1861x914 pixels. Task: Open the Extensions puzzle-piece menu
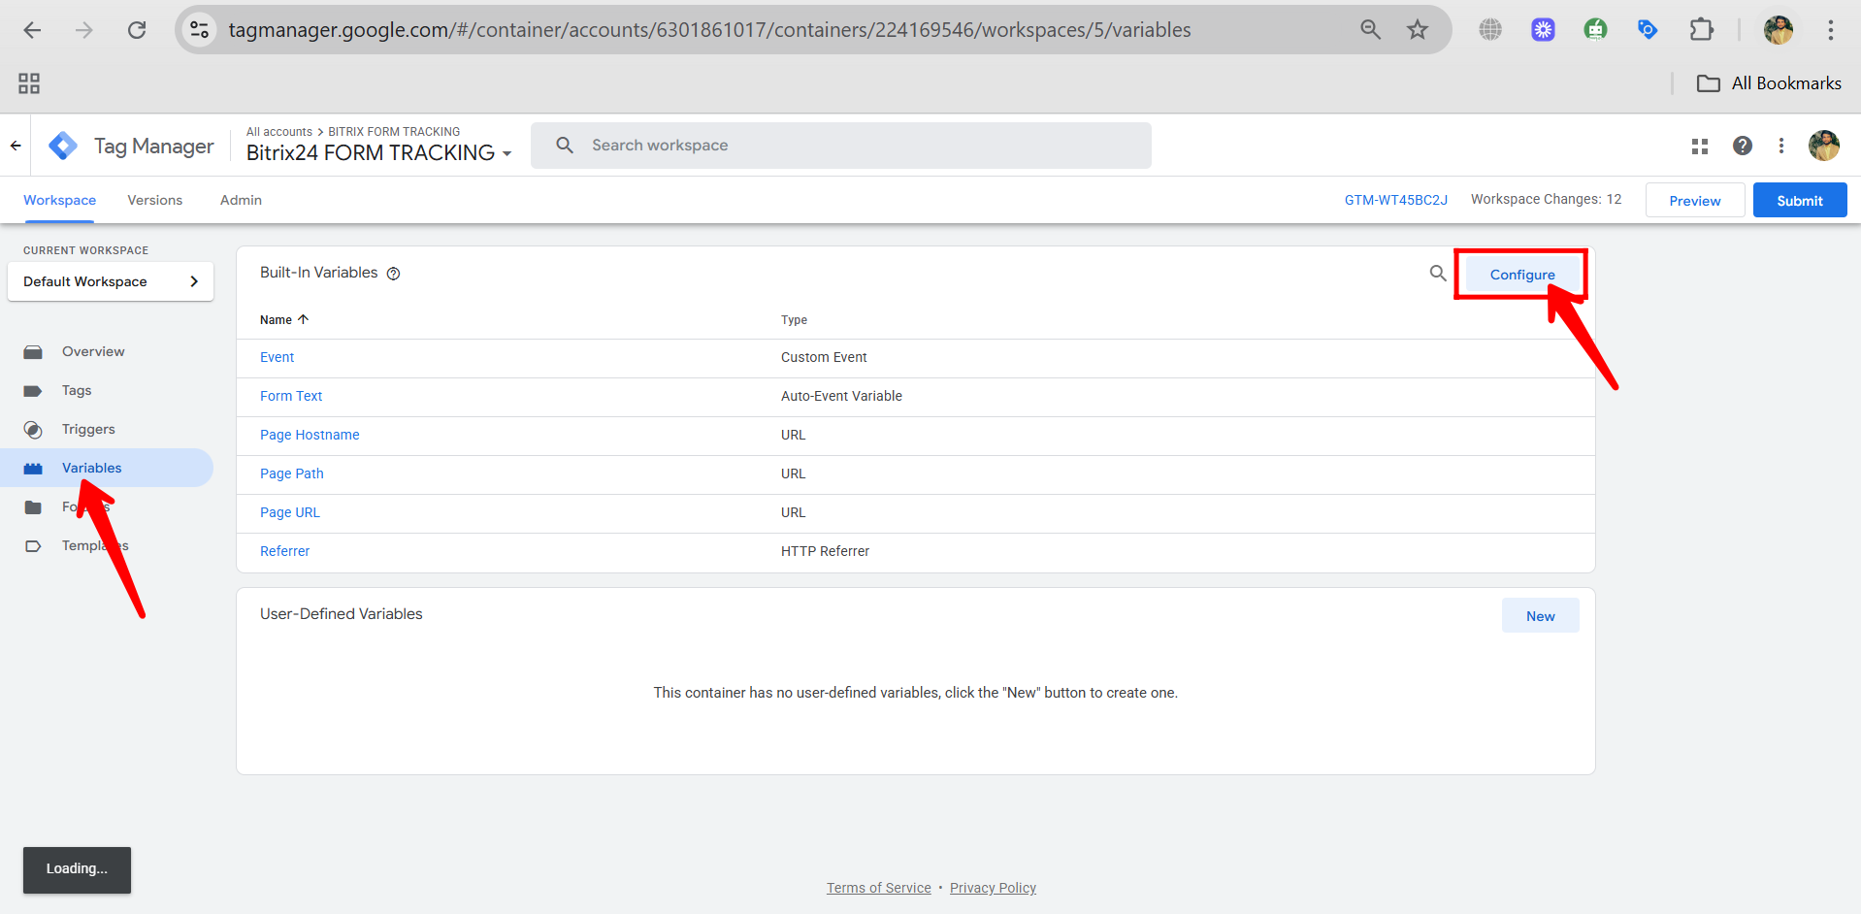[1701, 30]
